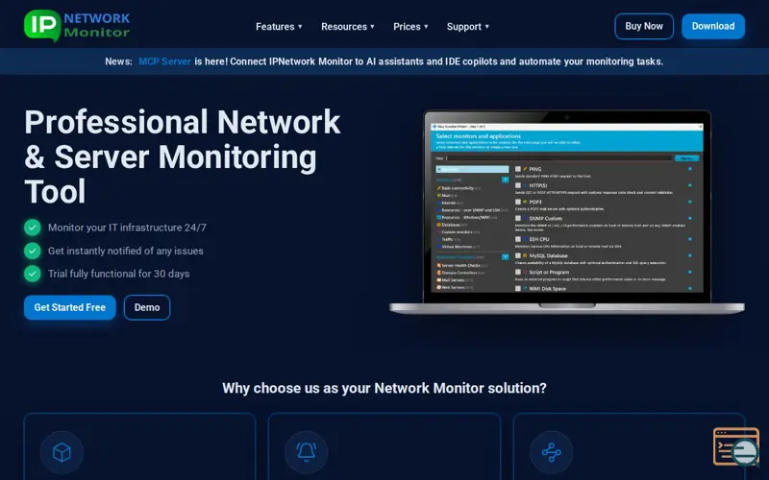Follow the MCP Server news link
The height and width of the screenshot is (480, 769).
tap(164, 61)
